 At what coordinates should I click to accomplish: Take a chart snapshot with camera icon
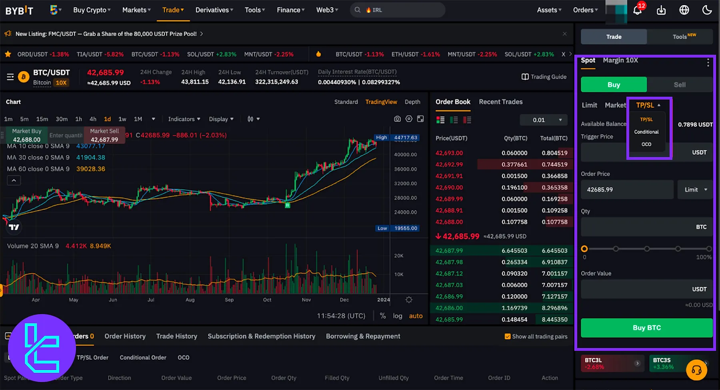click(397, 119)
